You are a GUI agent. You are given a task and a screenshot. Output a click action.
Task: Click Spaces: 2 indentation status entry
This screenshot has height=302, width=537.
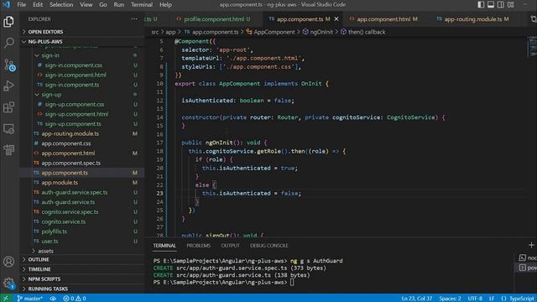[x=450, y=299]
